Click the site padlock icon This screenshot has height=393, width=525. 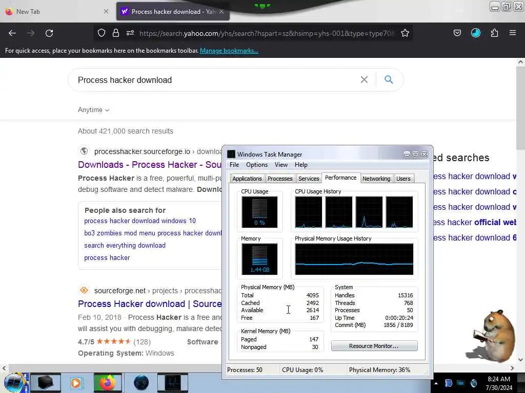click(x=116, y=33)
